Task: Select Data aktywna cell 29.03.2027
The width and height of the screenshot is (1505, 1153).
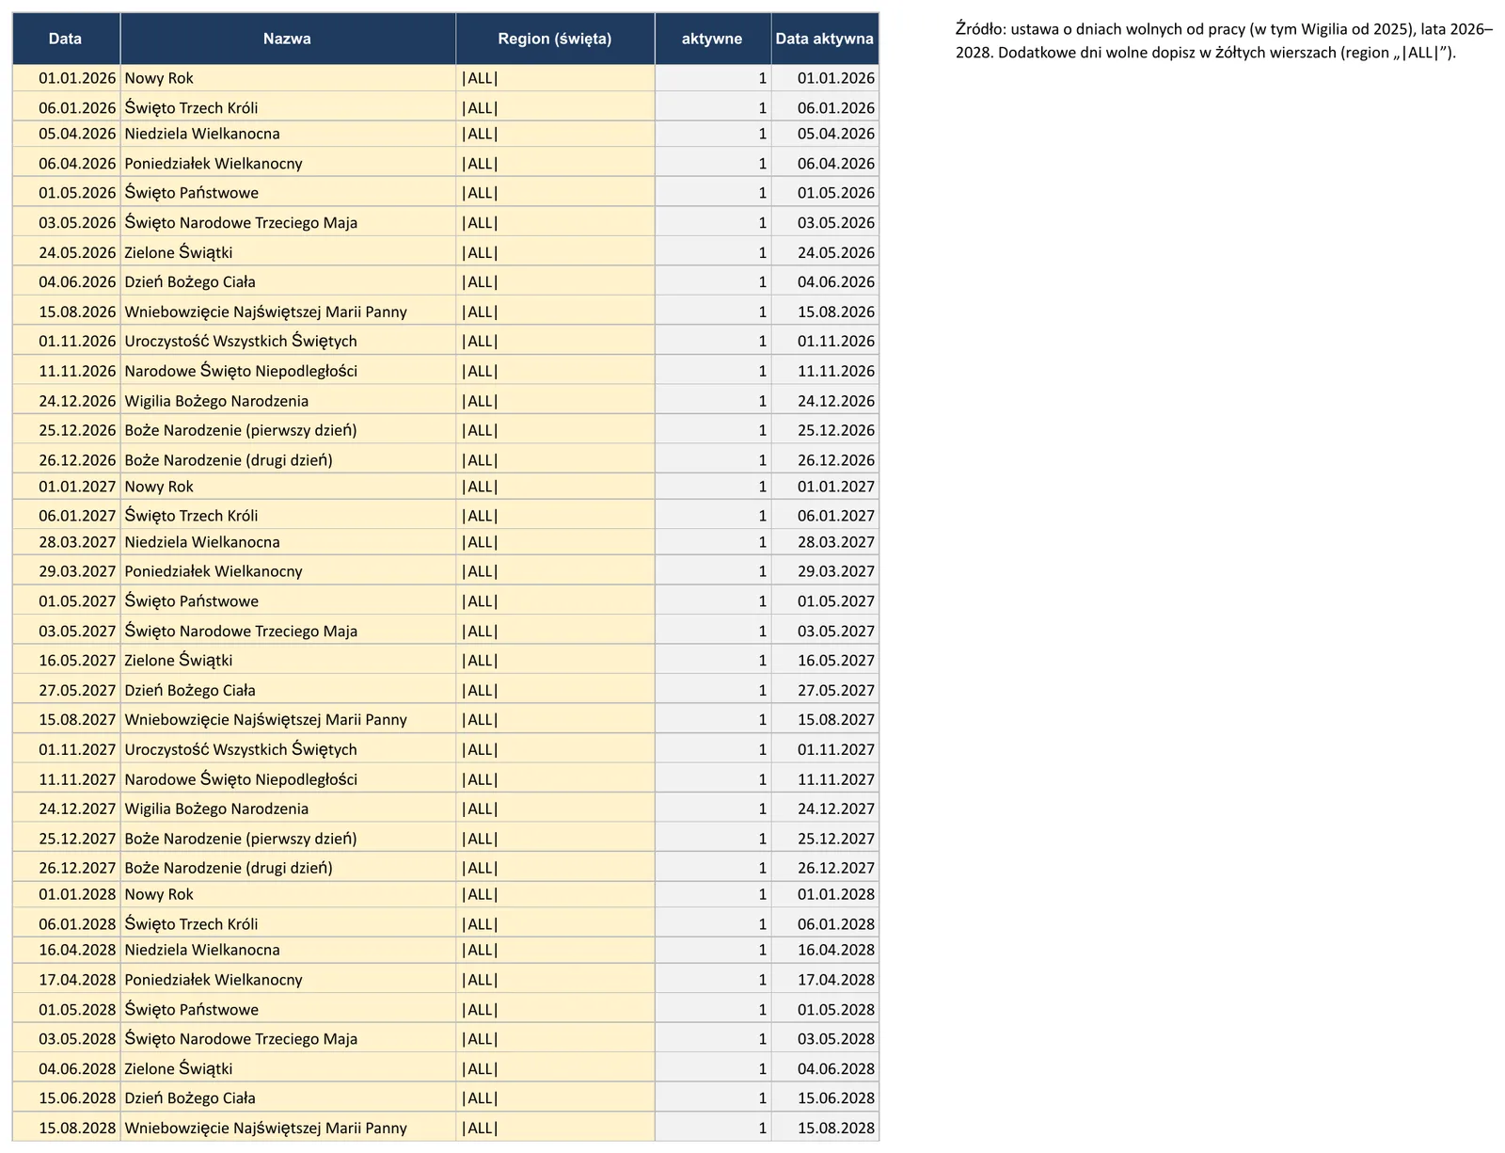Action: 825,571
